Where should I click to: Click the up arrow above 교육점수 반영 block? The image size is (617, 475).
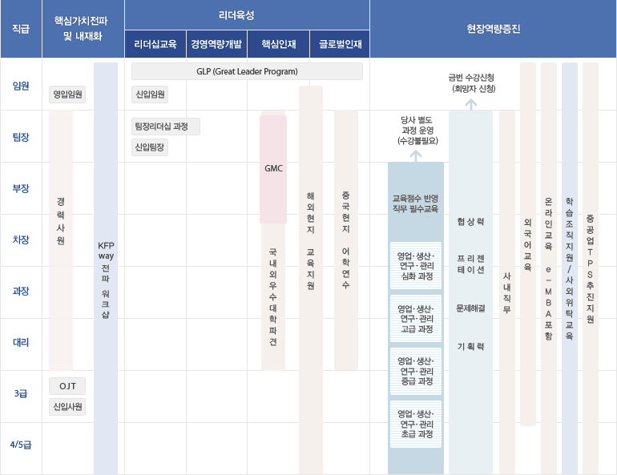pyautogui.click(x=416, y=155)
